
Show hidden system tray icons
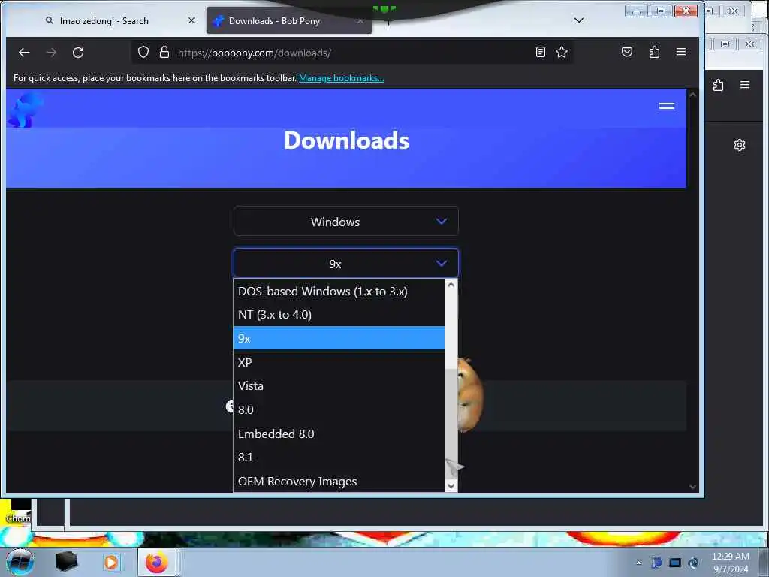click(638, 563)
